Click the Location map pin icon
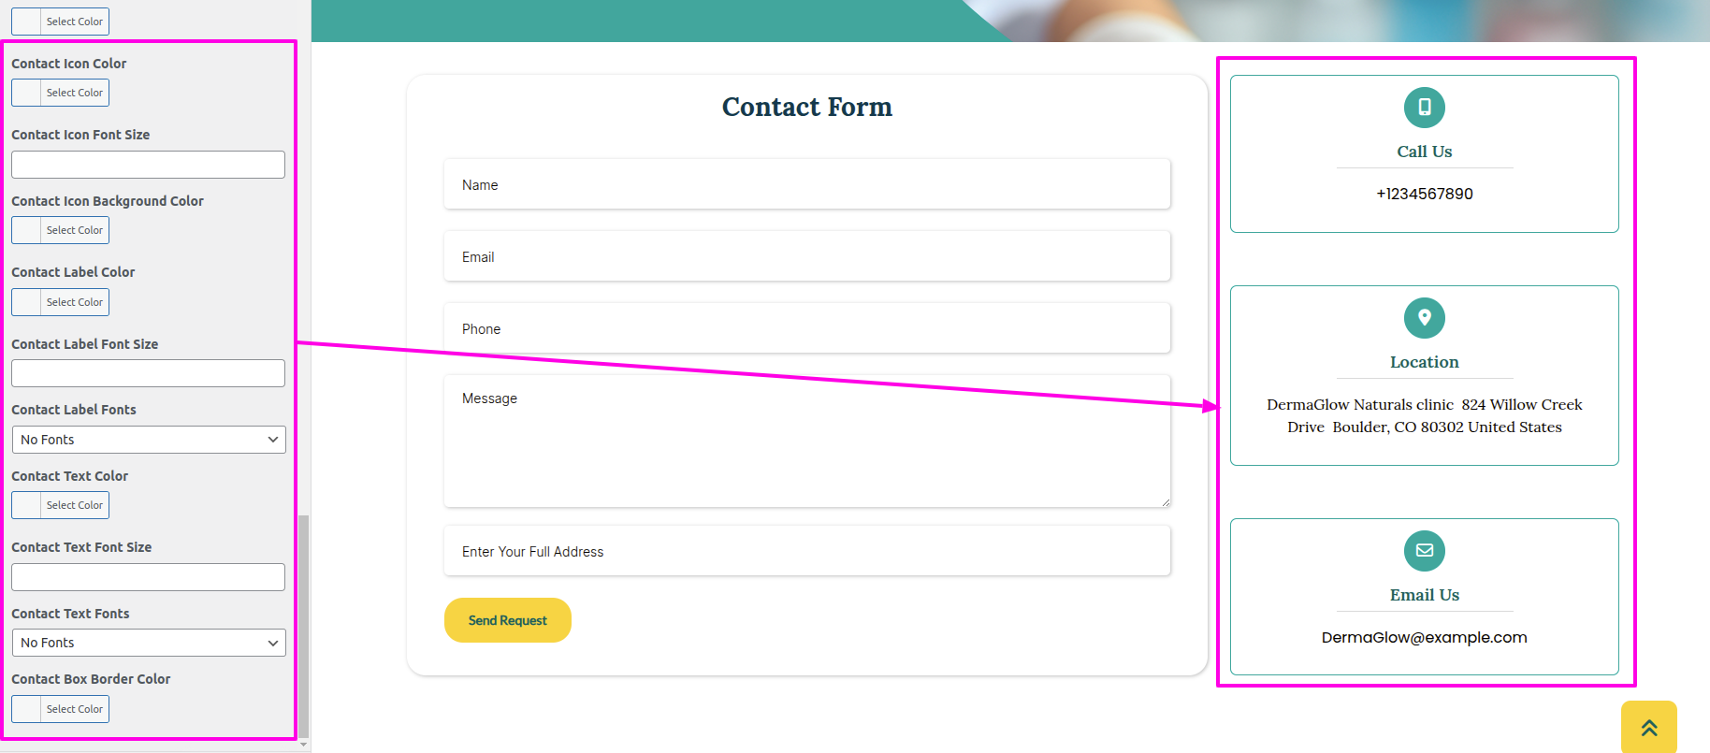1710x753 pixels. 1424,318
